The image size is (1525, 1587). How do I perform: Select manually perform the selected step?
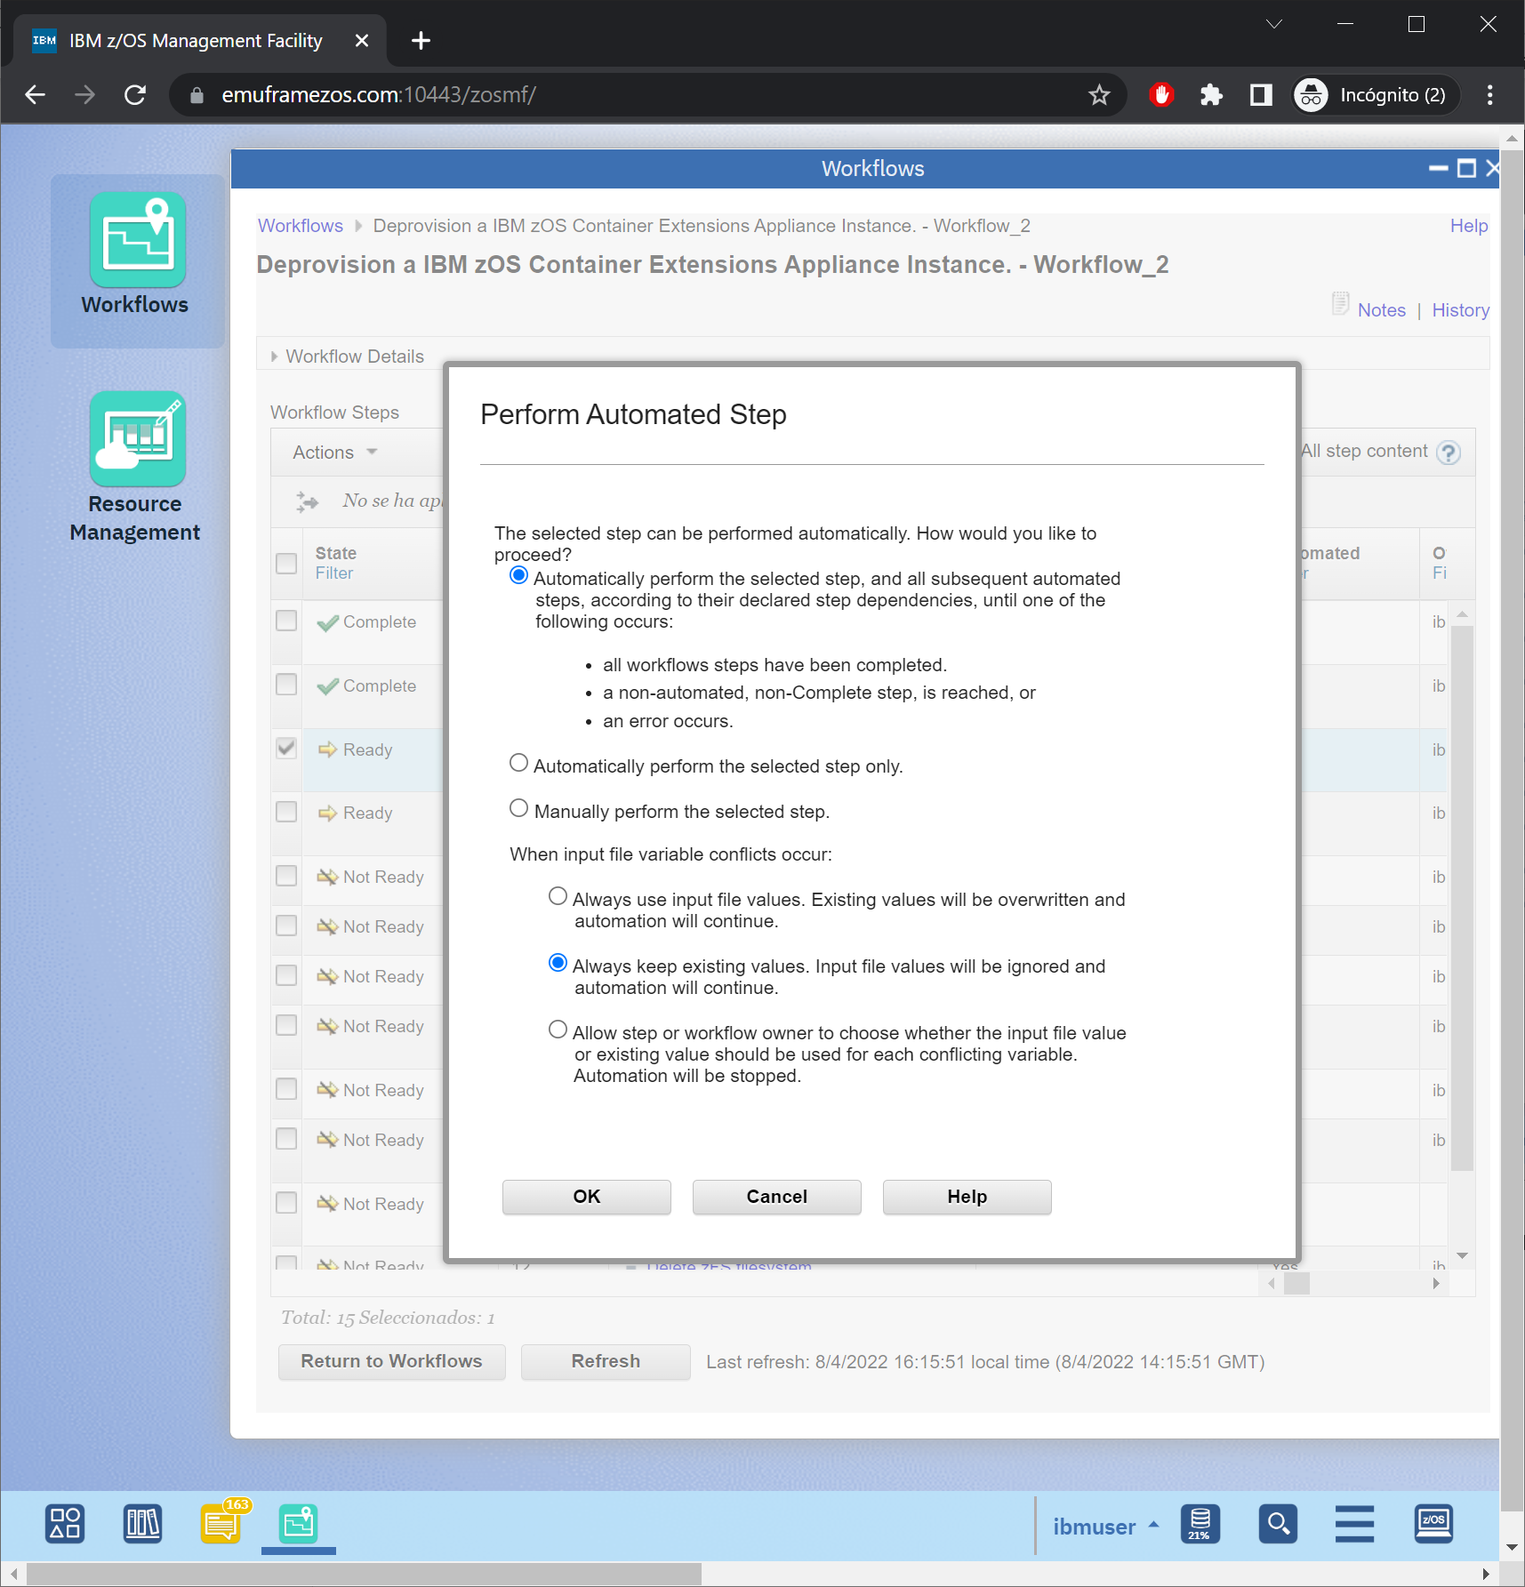click(519, 809)
